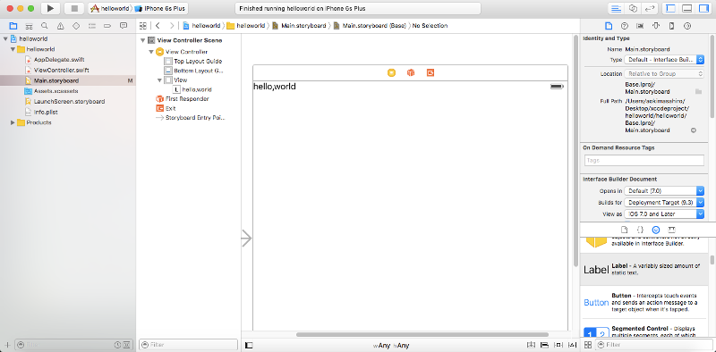
Task: Open the Opens in Default dropdown
Action: pyautogui.click(x=664, y=190)
